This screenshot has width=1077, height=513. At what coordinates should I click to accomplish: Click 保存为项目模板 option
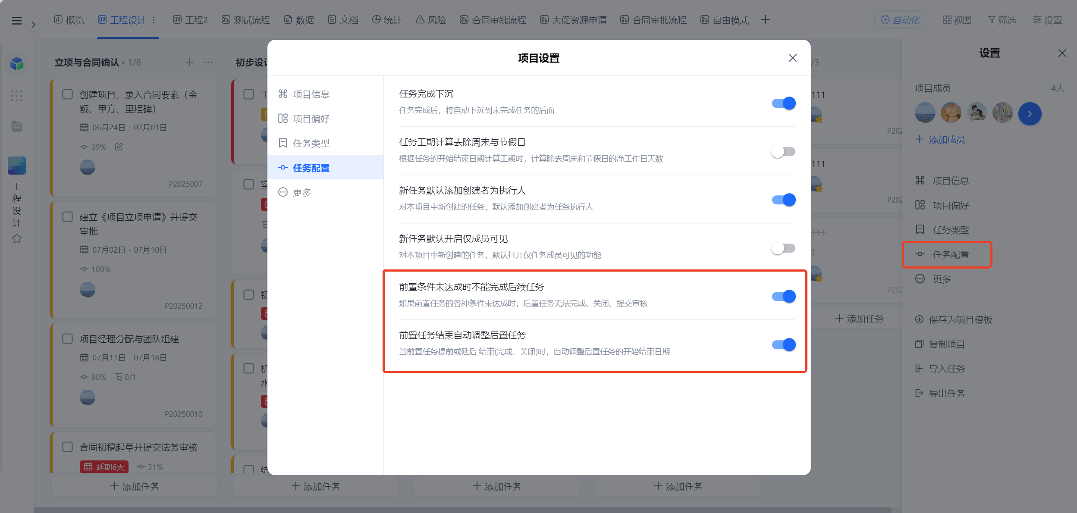pyautogui.click(x=954, y=319)
